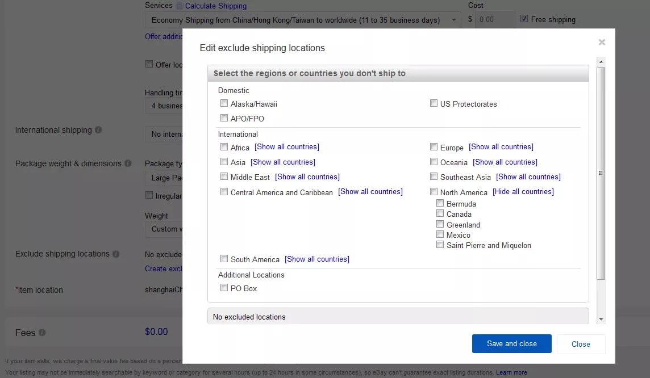Check the Alaska/Hawaii checkbox

point(224,103)
